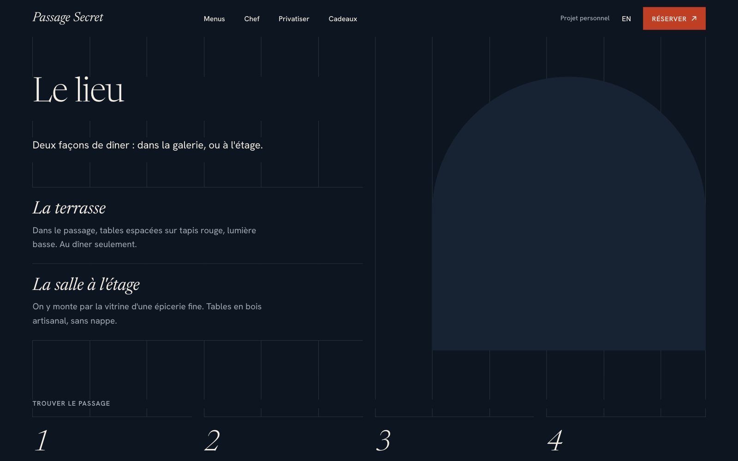Screen dimensions: 738x461
Task: Click the RÉSERVER button
Action: pyautogui.click(x=674, y=18)
